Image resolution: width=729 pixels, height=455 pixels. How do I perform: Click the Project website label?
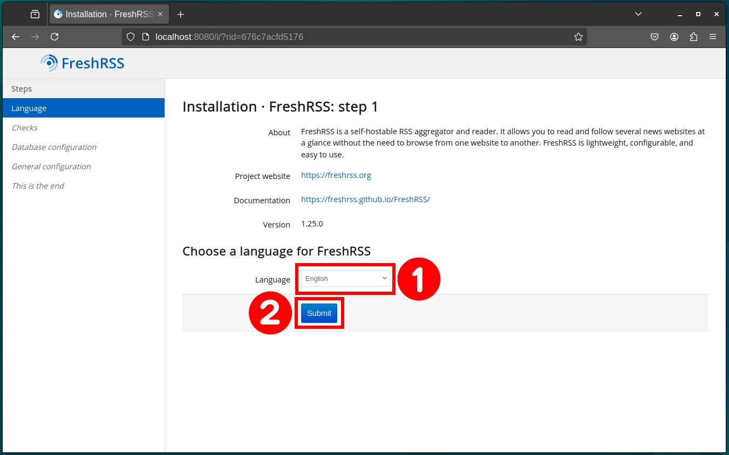coord(263,176)
